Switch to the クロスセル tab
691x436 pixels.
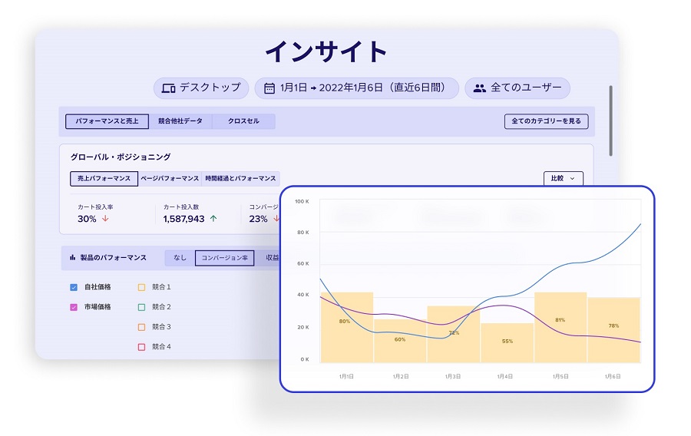coord(243,121)
